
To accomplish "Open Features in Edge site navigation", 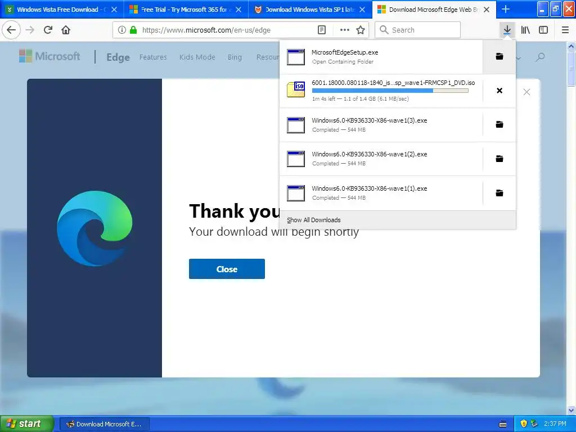I will (153, 57).
